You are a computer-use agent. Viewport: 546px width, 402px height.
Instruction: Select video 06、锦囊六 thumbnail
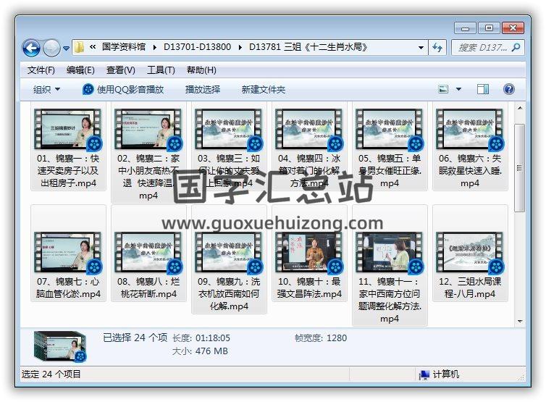[470, 129]
